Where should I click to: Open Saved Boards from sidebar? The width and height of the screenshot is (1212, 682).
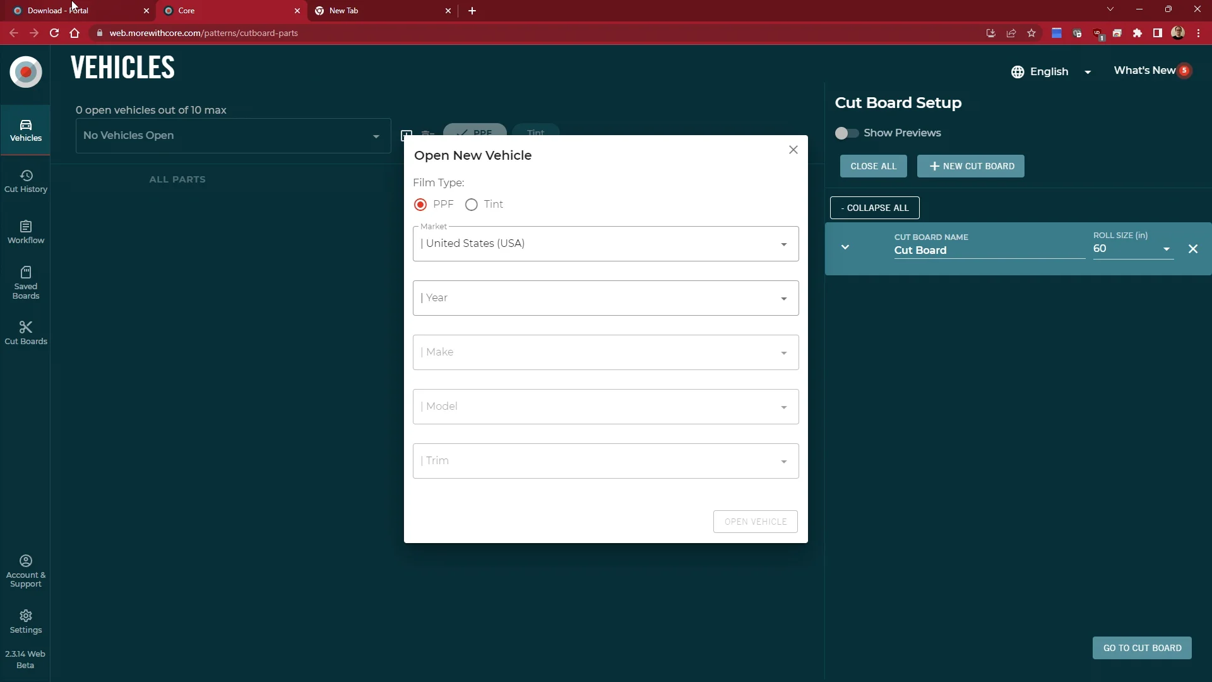click(26, 282)
